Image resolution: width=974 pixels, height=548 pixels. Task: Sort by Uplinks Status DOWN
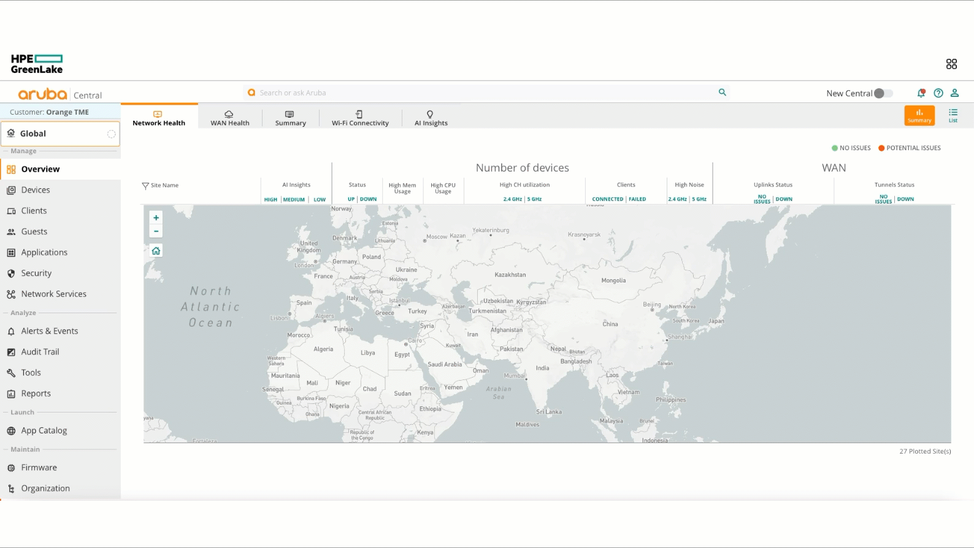pos(784,199)
